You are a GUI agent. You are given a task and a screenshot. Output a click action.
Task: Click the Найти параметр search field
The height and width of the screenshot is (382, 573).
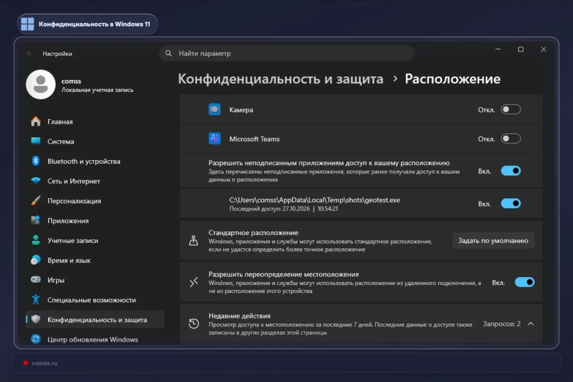286,53
